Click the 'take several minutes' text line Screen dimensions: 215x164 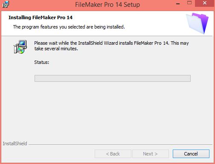pos(56,49)
